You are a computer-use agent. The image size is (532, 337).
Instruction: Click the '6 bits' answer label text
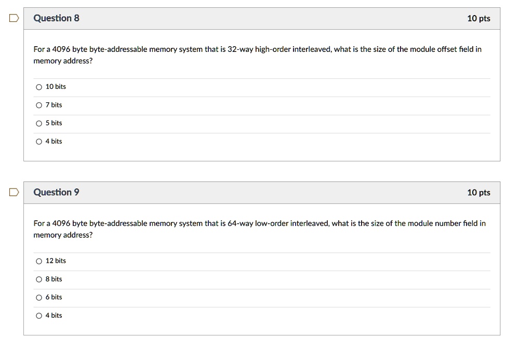(x=54, y=297)
